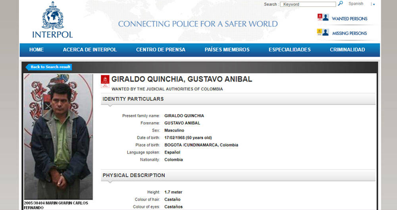Click eye colour value Castaños
The width and height of the screenshot is (397, 210).
tap(173, 207)
